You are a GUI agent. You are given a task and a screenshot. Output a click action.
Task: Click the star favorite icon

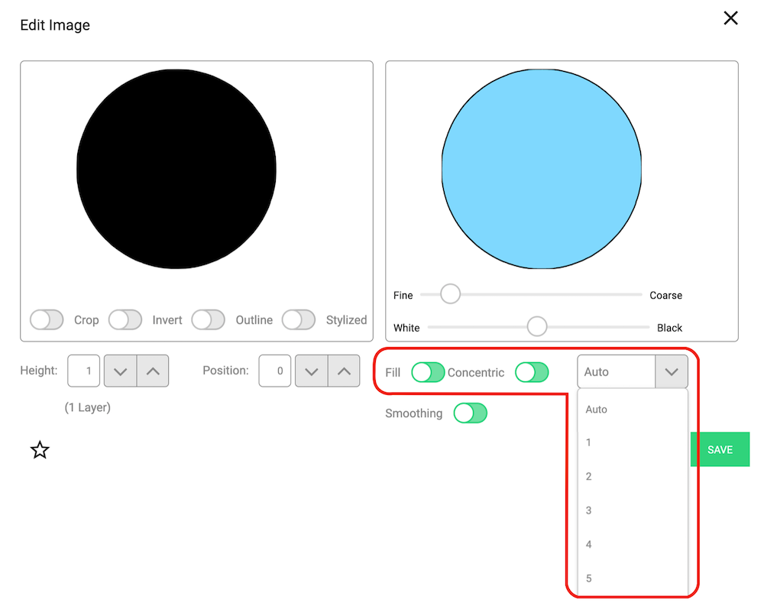(x=40, y=450)
